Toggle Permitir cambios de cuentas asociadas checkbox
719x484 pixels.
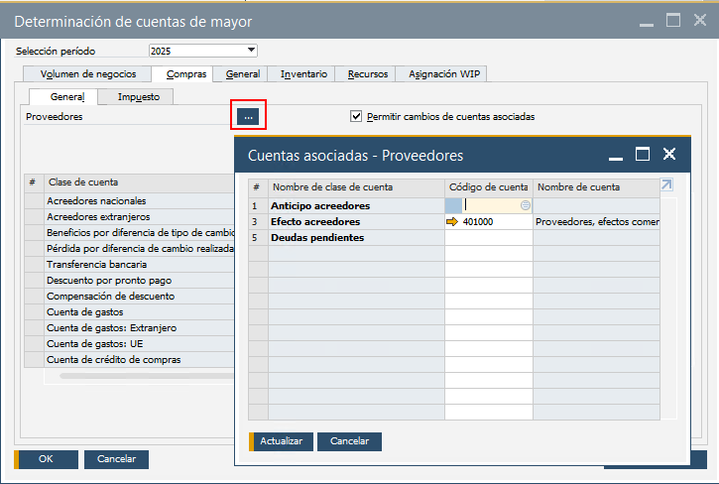click(x=357, y=116)
